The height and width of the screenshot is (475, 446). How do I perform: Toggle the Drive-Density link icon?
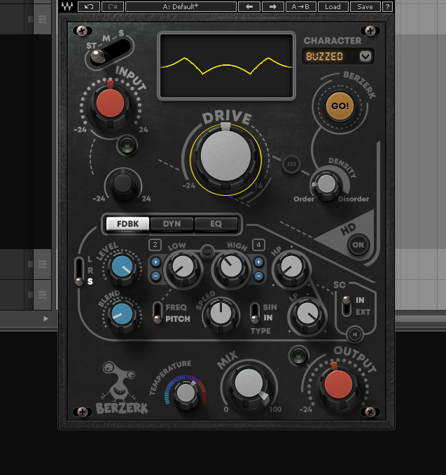(291, 164)
